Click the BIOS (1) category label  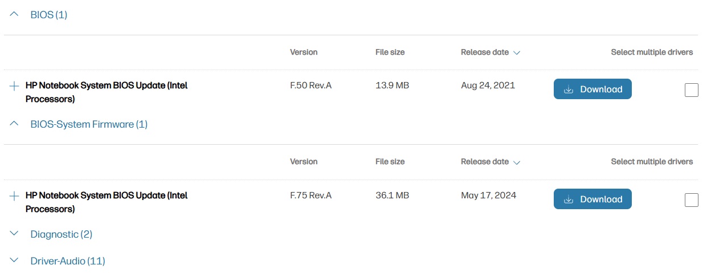coord(49,15)
